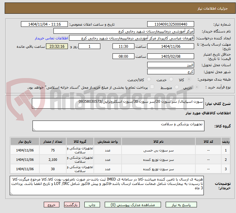Click the delivery city field کرج
The width and height of the screenshot is (236, 213).
[x=171, y=72]
